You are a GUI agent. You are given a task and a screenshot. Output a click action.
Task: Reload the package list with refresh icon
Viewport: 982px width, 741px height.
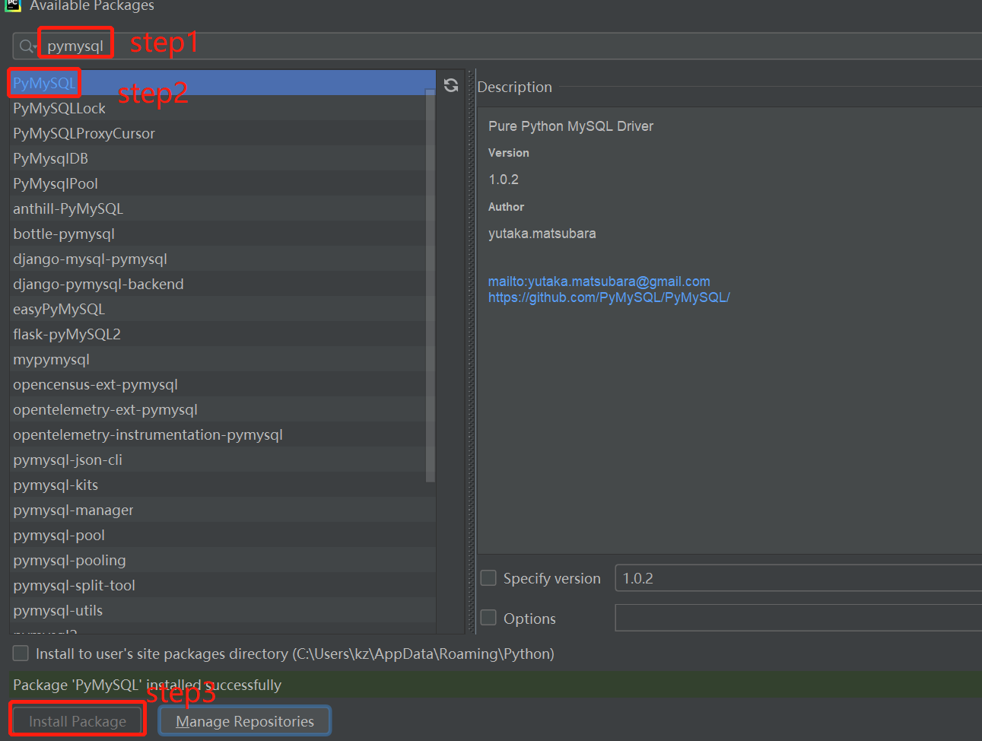click(451, 85)
